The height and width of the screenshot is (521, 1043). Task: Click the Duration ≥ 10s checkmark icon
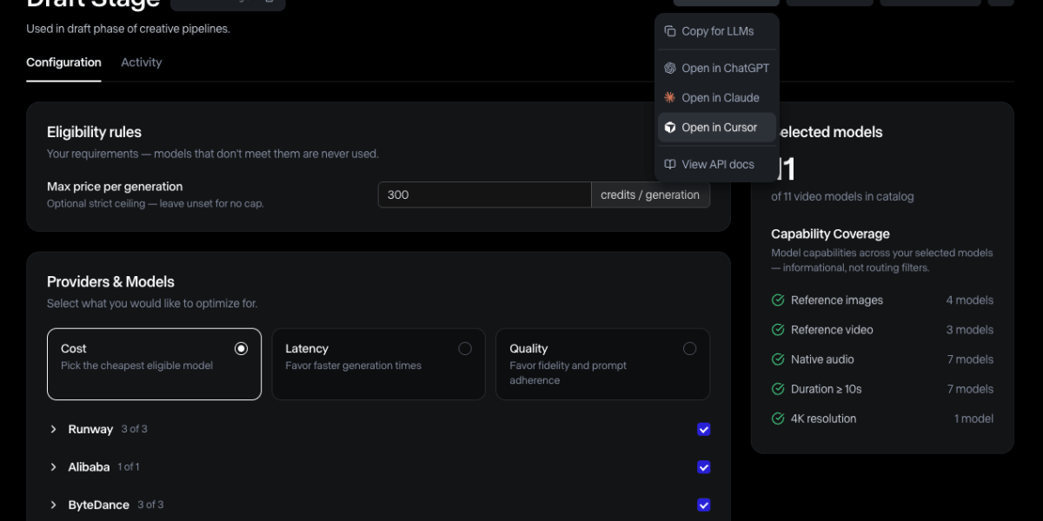point(778,389)
